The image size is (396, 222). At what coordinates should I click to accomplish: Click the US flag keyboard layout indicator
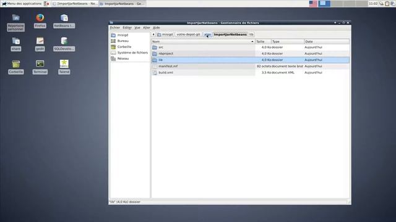coord(313,4)
